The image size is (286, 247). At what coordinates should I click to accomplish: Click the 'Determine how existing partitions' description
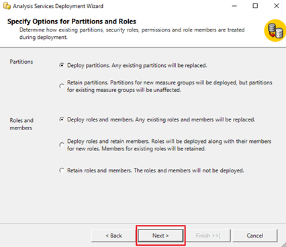coord(132,34)
